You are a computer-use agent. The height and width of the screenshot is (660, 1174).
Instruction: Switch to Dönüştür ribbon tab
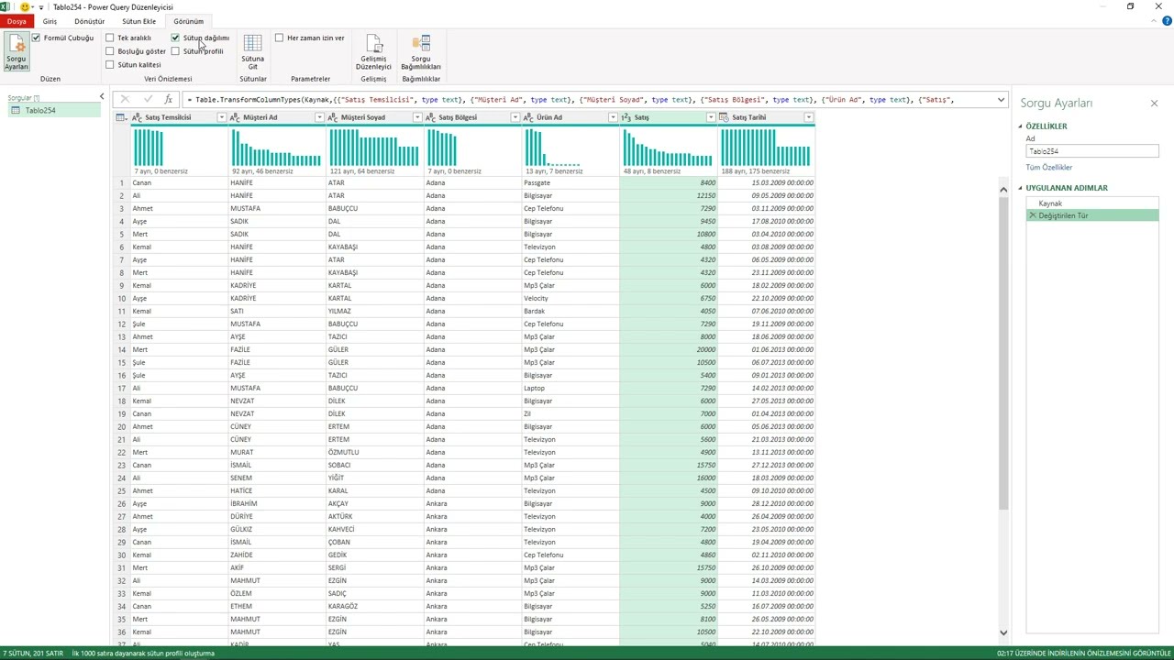click(90, 21)
